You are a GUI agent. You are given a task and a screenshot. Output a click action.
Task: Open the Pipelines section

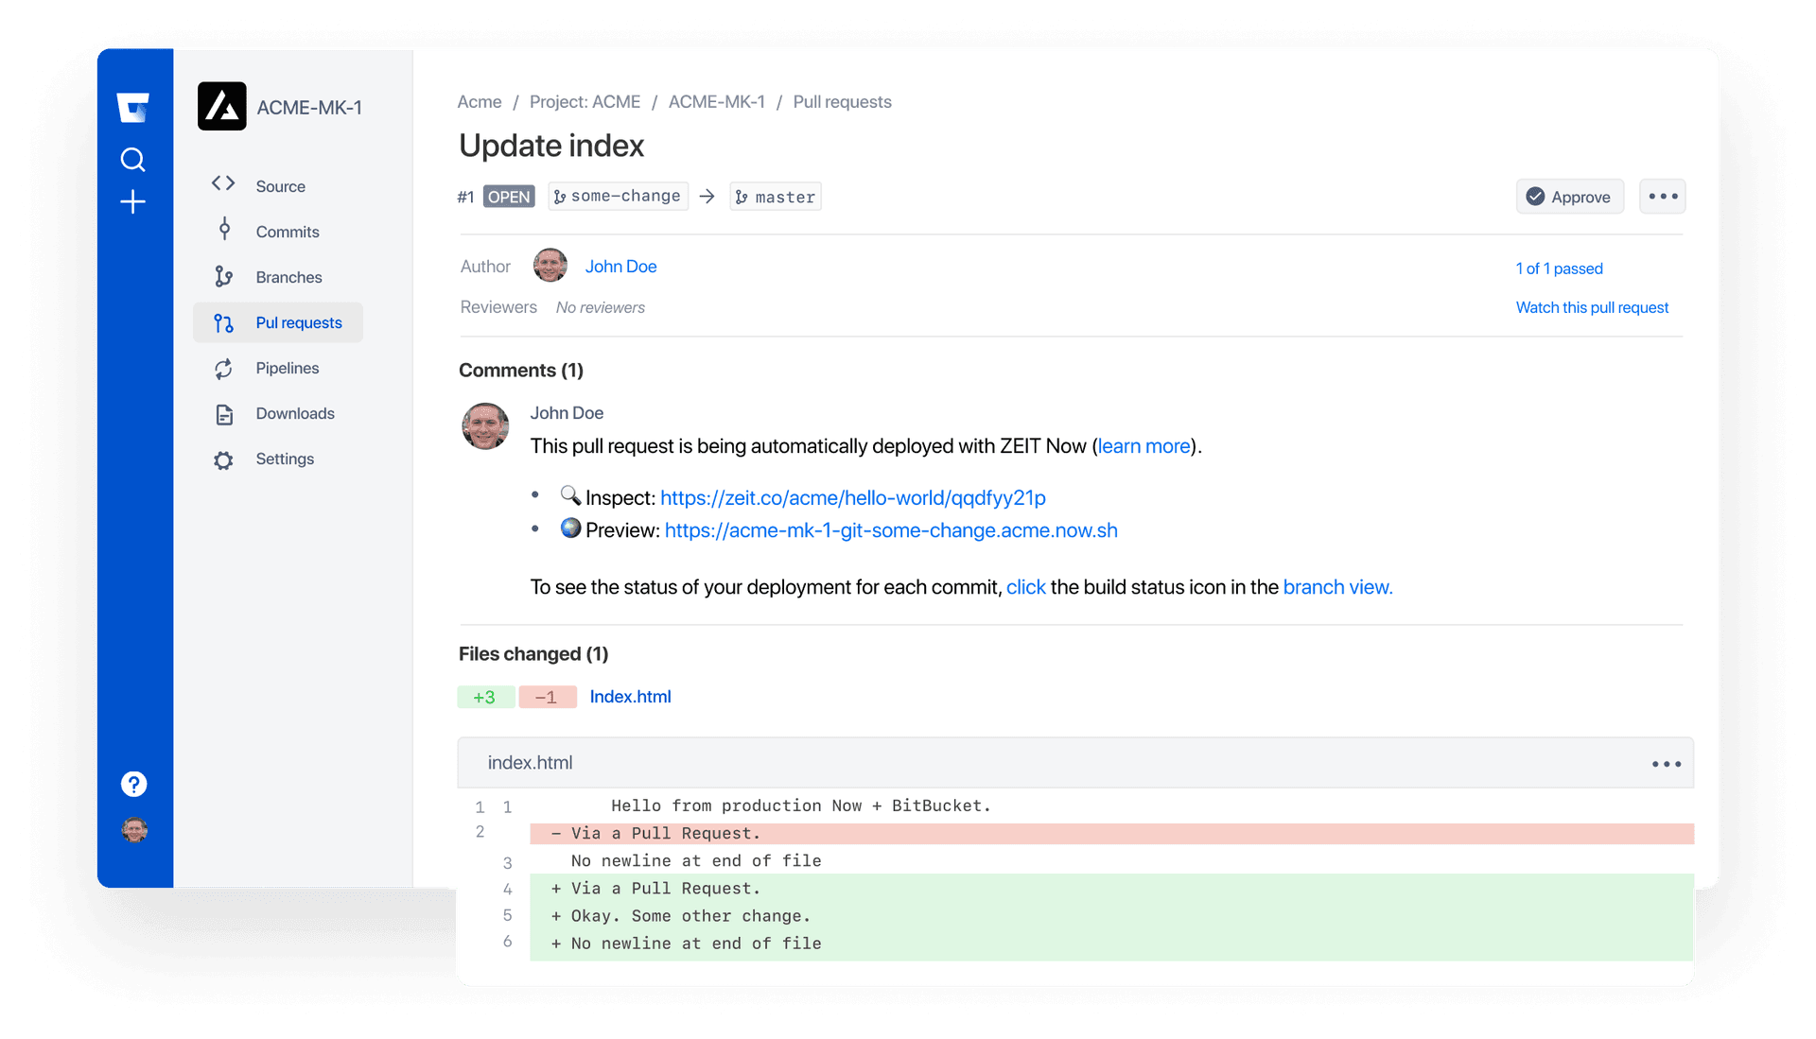[287, 368]
